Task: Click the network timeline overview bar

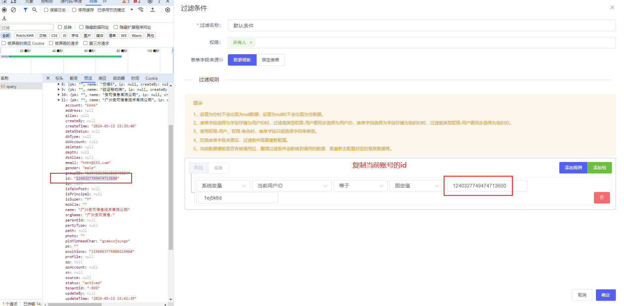Action: pos(61,56)
